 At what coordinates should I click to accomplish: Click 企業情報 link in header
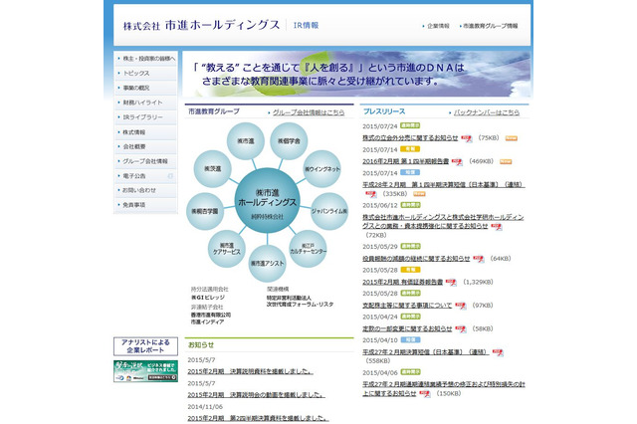click(438, 26)
